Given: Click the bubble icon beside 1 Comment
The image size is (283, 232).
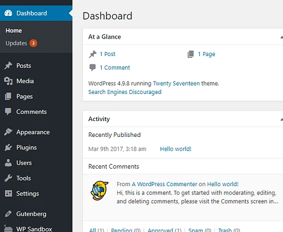Looking at the screenshot, I should (92, 67).
